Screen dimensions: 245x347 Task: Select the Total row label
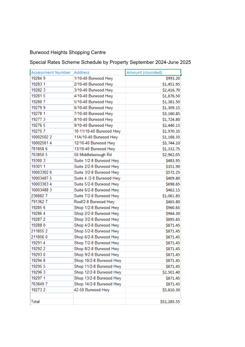pos(35,301)
